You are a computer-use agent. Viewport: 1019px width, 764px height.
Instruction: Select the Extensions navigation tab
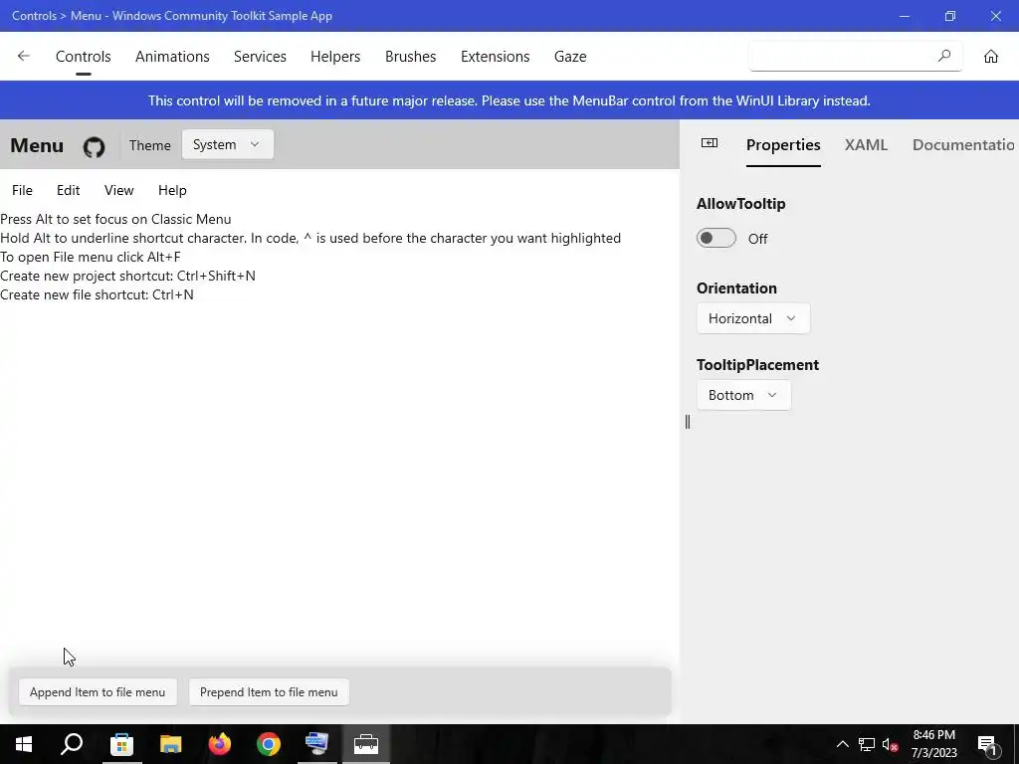(496, 57)
